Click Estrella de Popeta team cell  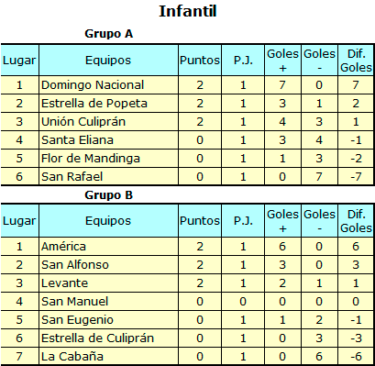[x=108, y=104]
